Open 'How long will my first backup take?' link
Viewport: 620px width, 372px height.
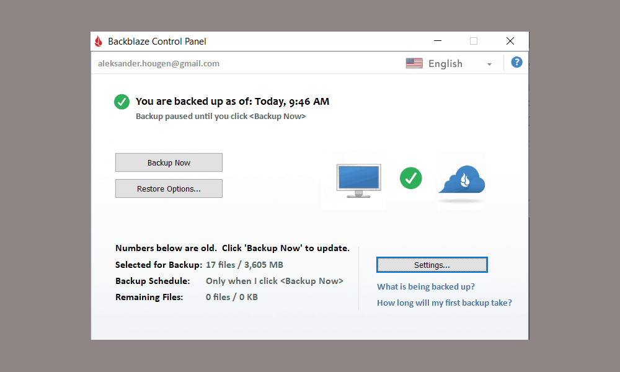click(445, 303)
